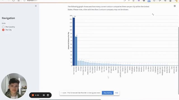Click the site info icon beside localhost
179x100 pixels.
point(24,1)
